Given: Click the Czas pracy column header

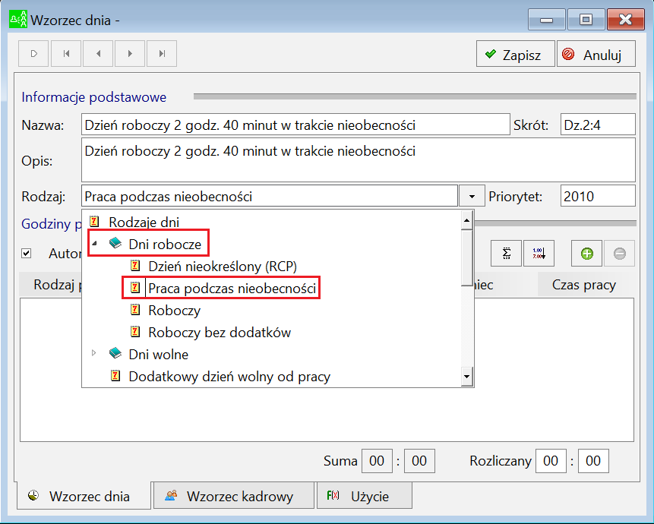Looking at the screenshot, I should point(584,285).
